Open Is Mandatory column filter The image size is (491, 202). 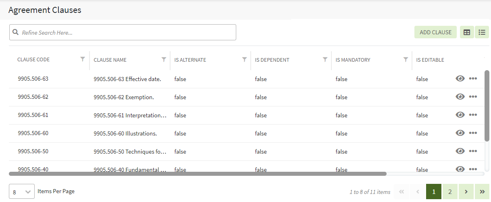tap(406, 59)
